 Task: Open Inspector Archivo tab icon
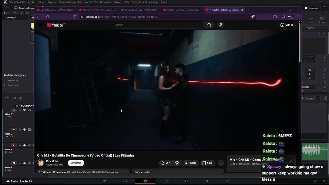[322, 20]
